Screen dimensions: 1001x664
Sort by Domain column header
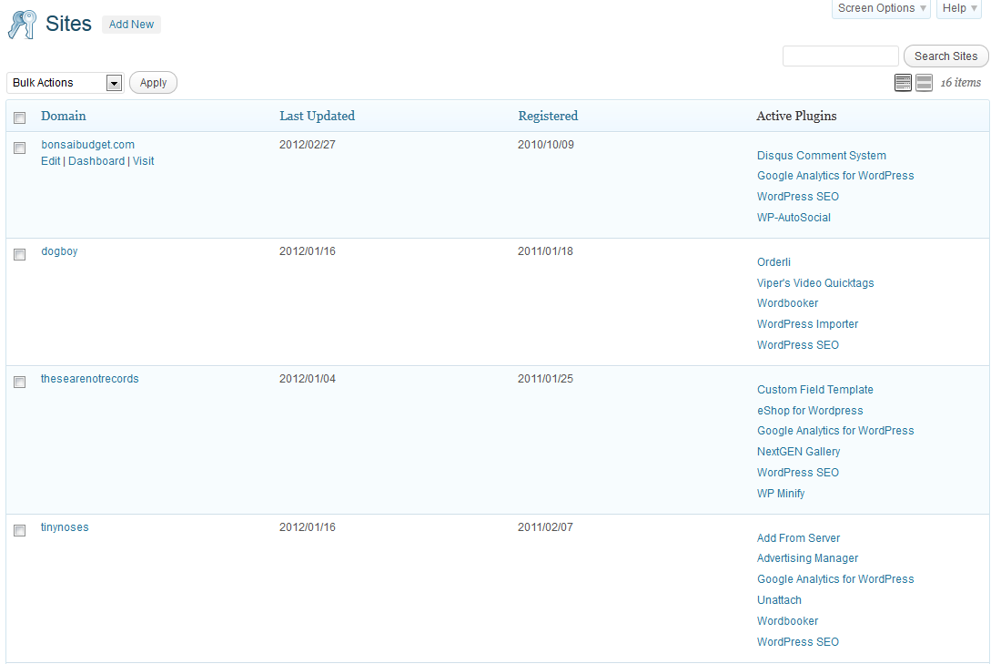63,116
